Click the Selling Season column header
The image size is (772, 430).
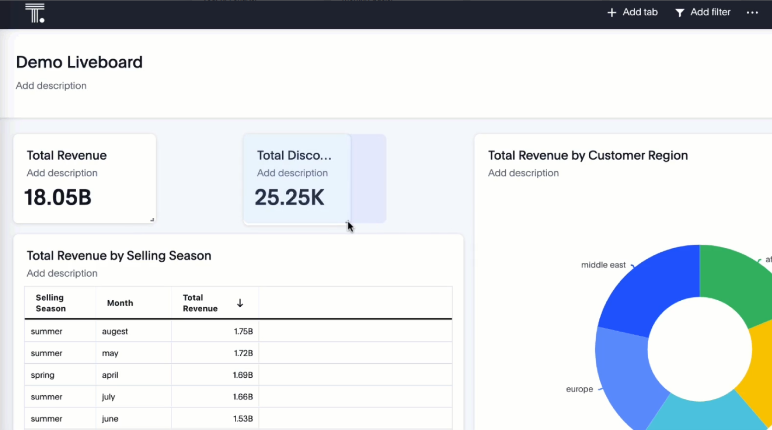[51, 303]
